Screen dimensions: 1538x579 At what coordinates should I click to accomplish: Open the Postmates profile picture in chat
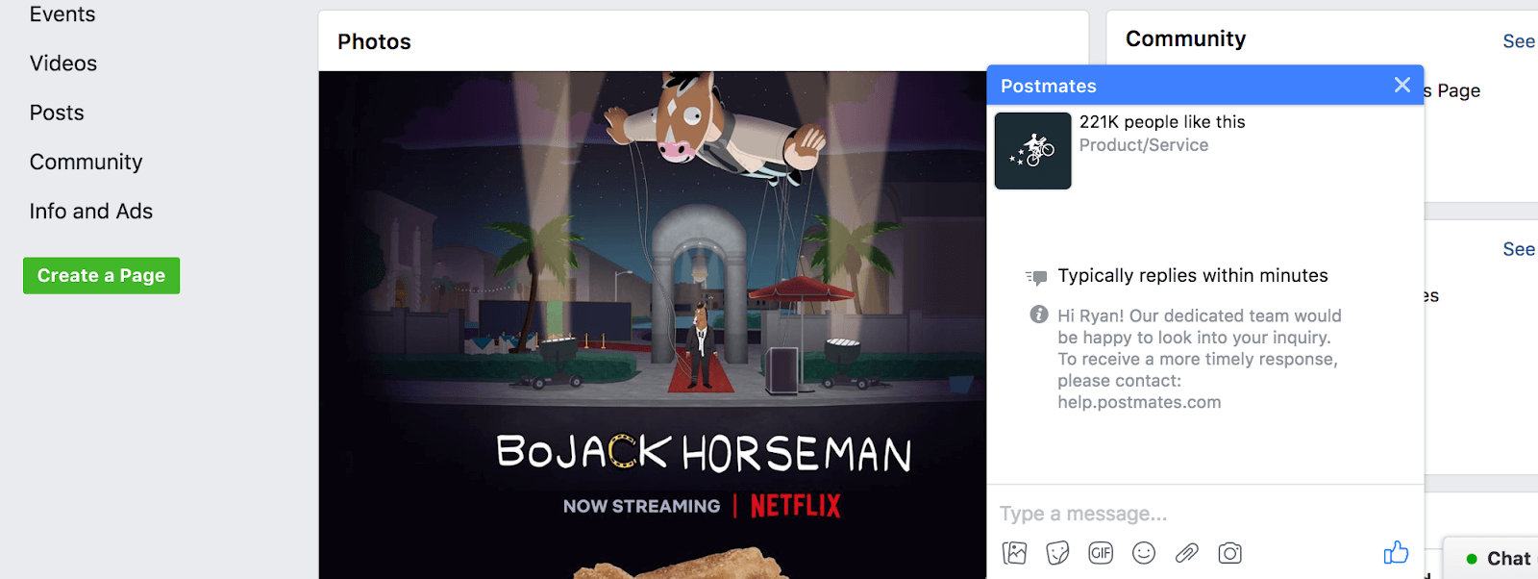click(x=1032, y=151)
